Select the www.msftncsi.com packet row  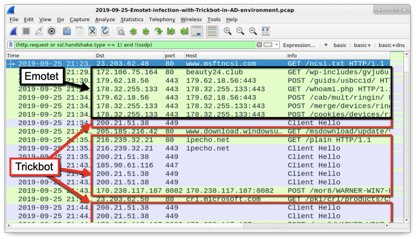(198, 63)
